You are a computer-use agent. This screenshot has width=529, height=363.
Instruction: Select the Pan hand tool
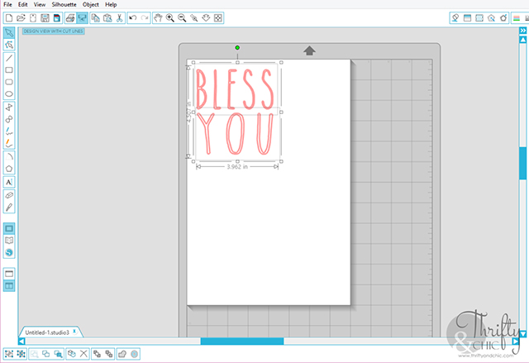click(x=158, y=18)
